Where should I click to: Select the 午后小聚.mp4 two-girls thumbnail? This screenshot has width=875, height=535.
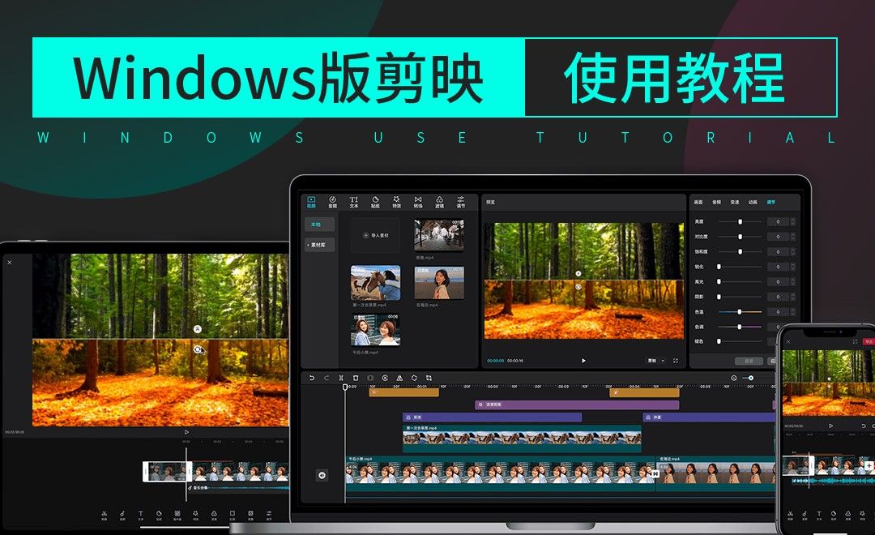376,329
